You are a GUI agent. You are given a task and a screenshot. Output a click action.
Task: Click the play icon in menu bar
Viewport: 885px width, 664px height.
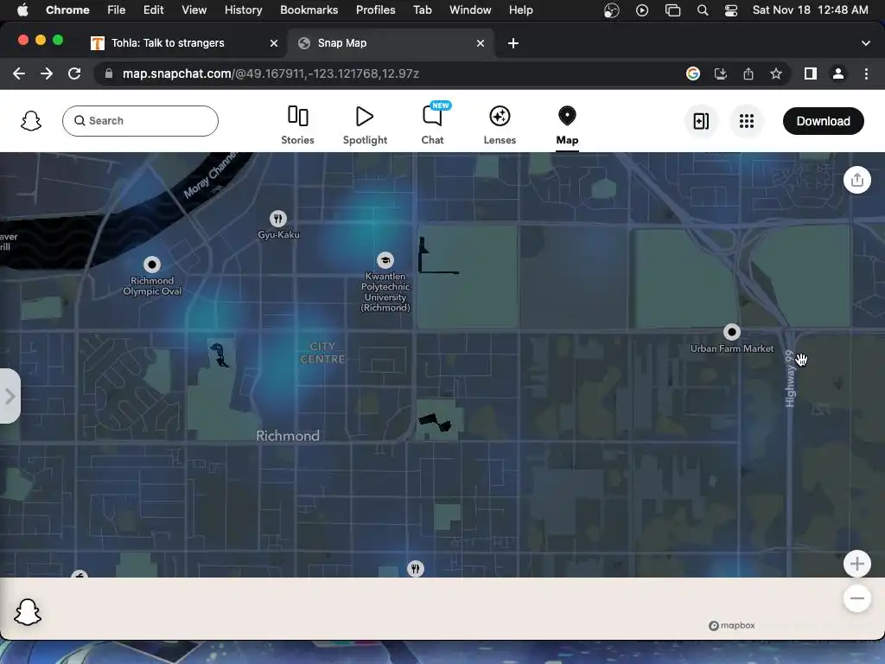click(642, 10)
